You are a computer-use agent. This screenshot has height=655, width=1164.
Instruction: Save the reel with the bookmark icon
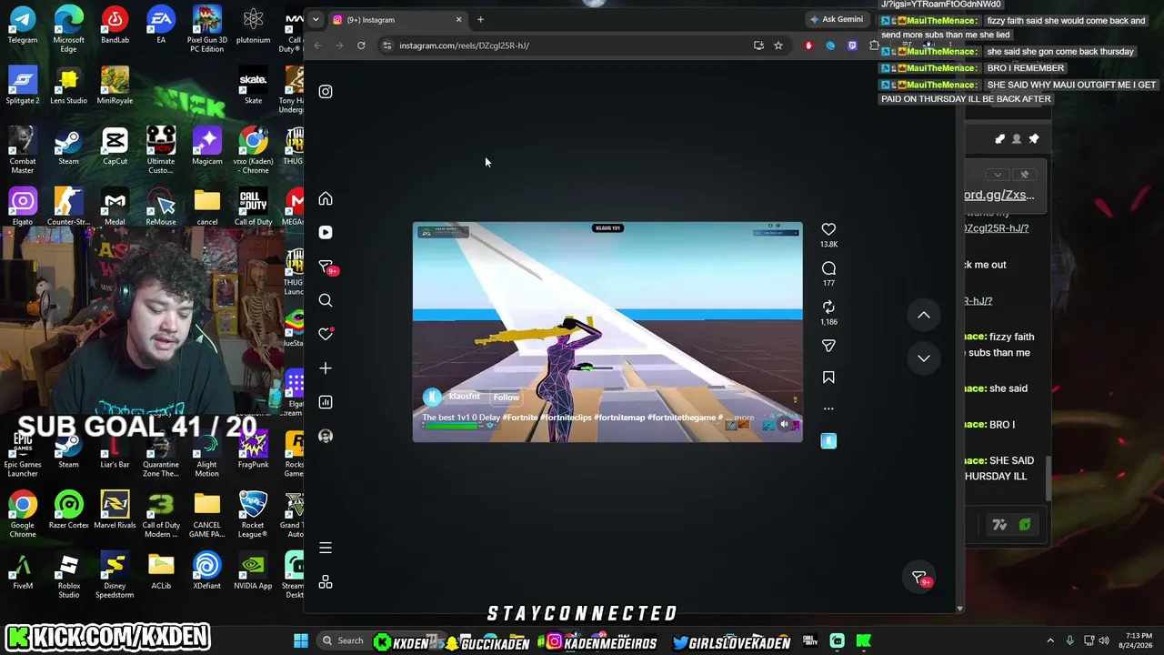(x=828, y=377)
